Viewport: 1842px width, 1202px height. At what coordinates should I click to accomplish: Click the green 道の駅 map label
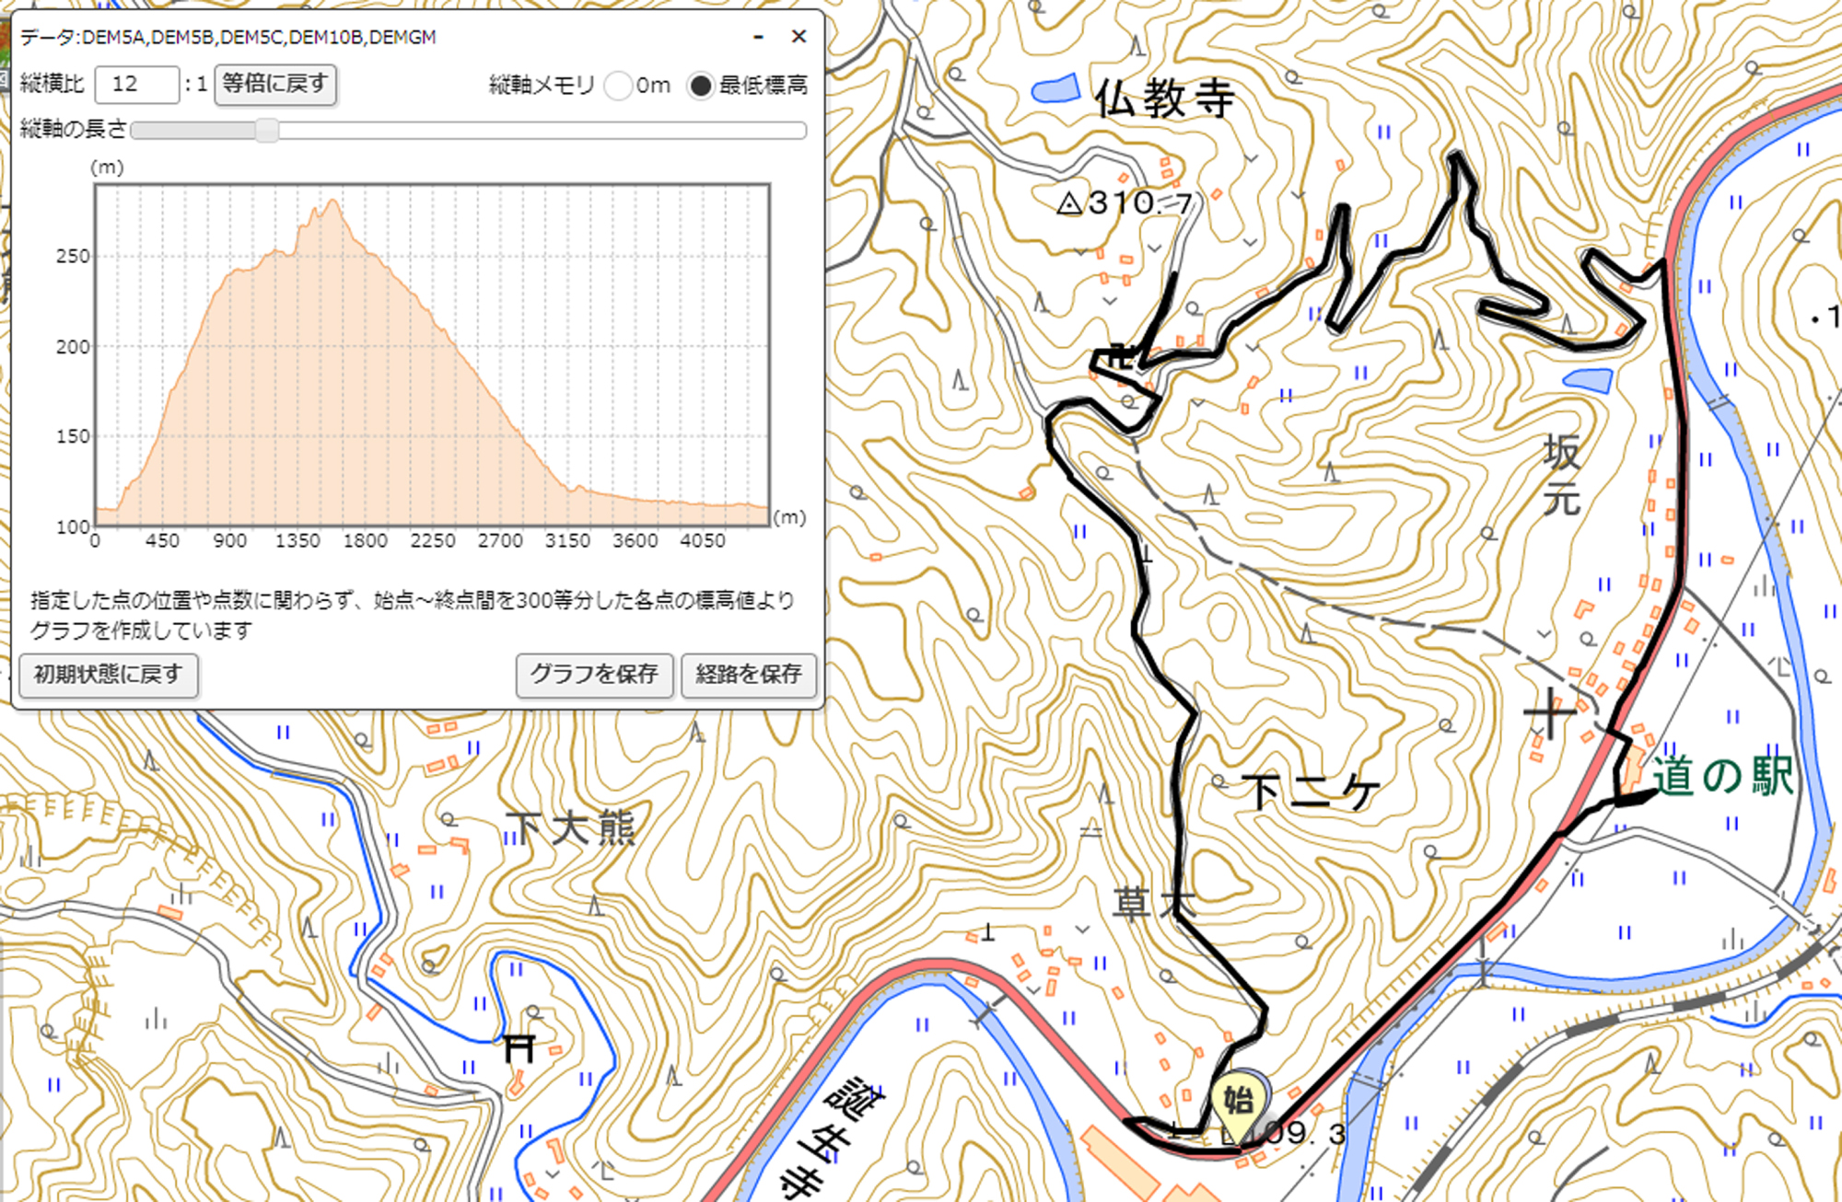point(1721,775)
